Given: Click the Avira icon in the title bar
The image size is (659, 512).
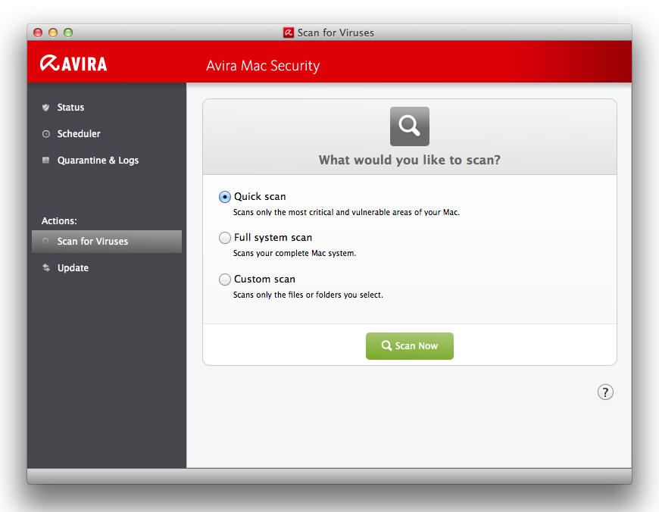Looking at the screenshot, I should (289, 33).
